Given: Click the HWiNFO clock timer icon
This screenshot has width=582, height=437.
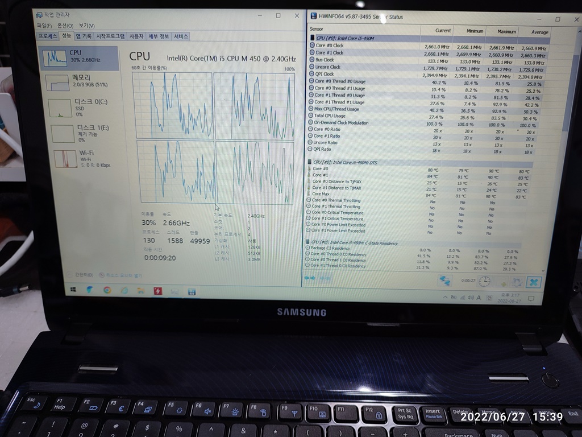Looking at the screenshot, I should click(x=484, y=282).
